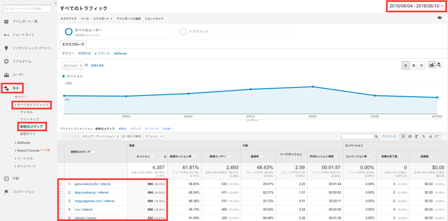Image resolution: width=448 pixels, height=221 pixels.
Task: Click help icon next to 参照元/メディア column header
Action: (94, 152)
